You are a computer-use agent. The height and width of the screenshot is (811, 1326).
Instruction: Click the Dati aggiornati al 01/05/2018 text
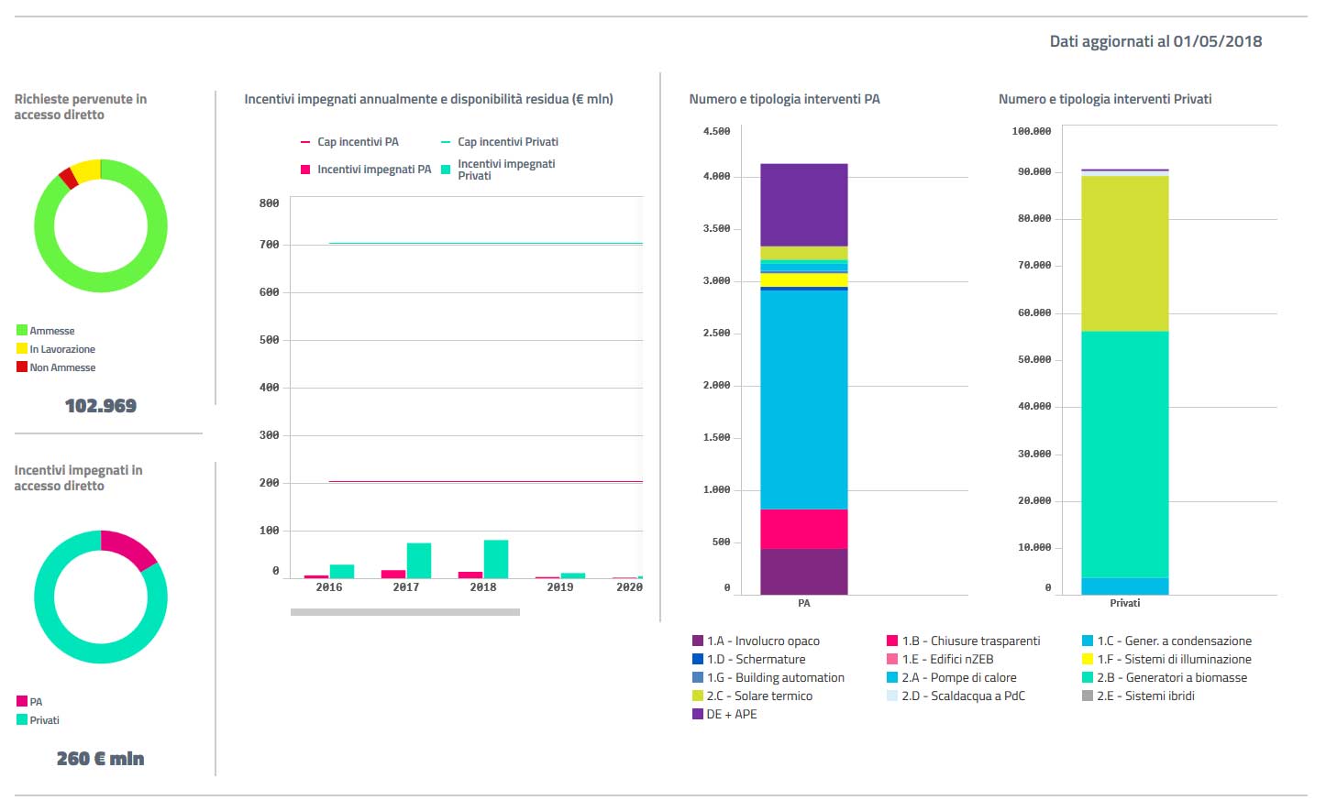click(1155, 41)
